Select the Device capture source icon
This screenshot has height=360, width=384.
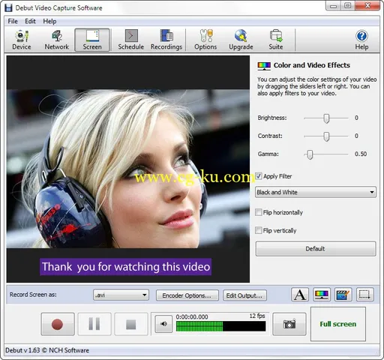[22, 40]
